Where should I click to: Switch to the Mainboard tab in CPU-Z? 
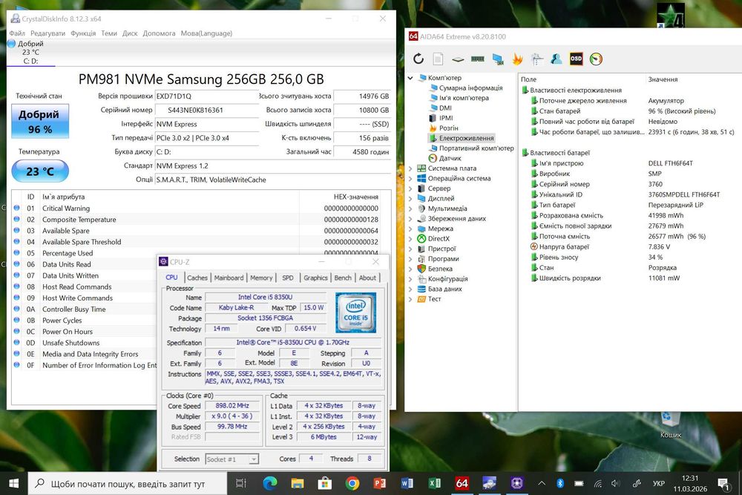229,278
